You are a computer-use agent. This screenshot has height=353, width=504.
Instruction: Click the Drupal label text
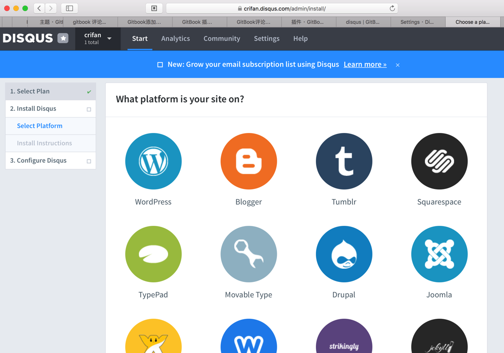click(x=344, y=295)
